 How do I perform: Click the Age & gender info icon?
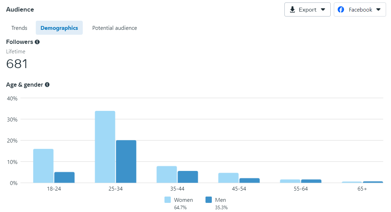coord(47,85)
